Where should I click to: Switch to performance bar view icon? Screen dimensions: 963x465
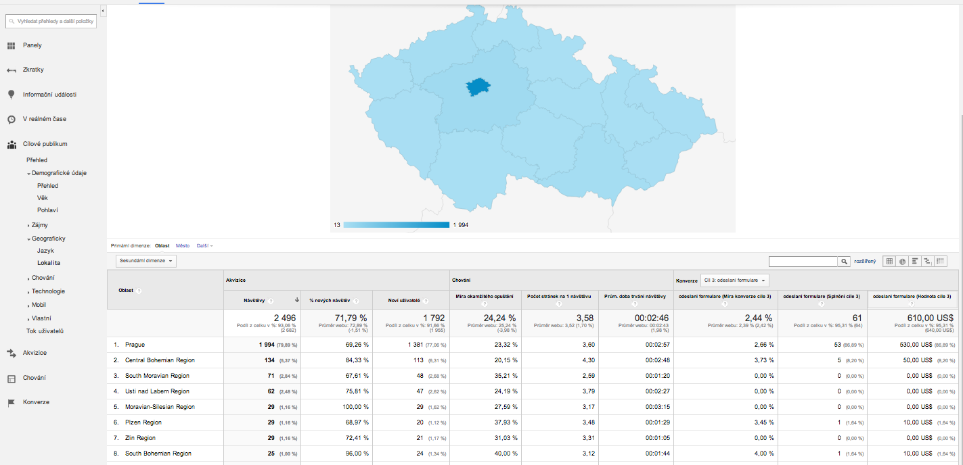point(914,262)
